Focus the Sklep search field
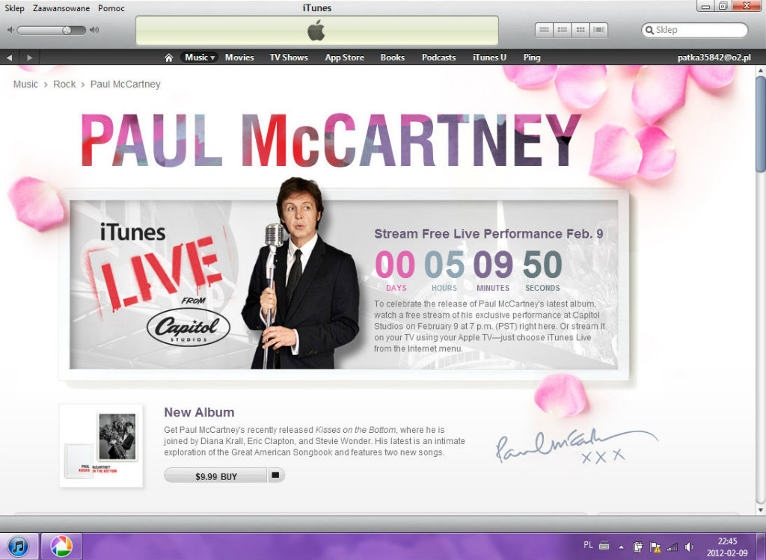The image size is (766, 560). [x=694, y=30]
